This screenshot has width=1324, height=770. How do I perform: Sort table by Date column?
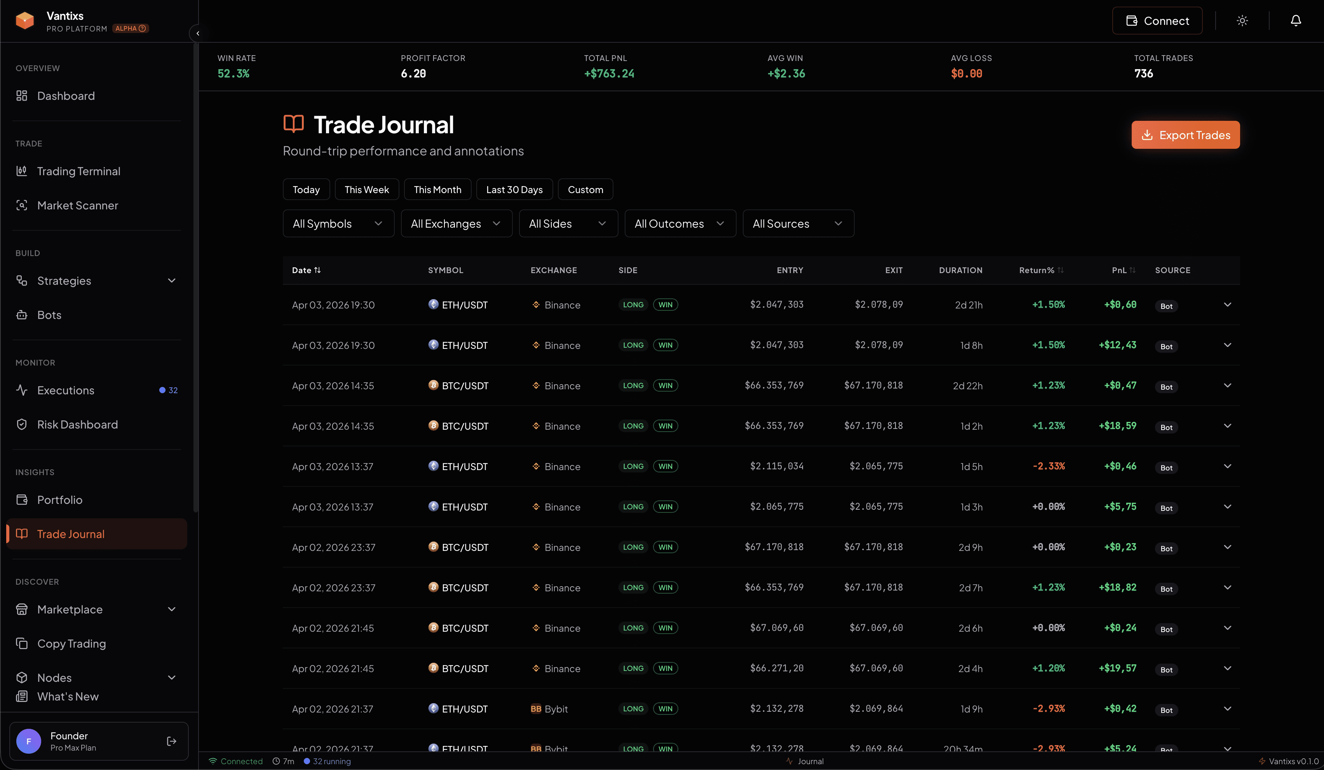tap(306, 270)
